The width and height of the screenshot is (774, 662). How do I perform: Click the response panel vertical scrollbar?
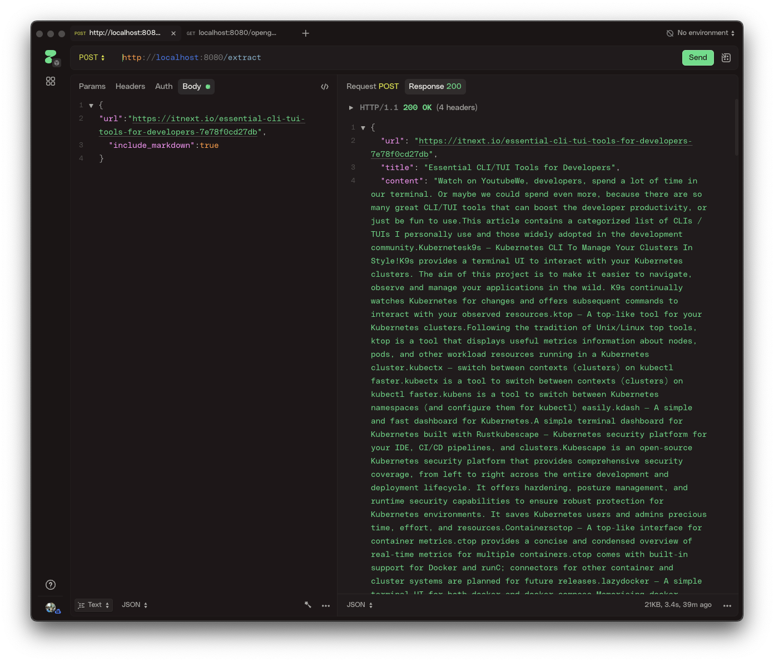736,128
